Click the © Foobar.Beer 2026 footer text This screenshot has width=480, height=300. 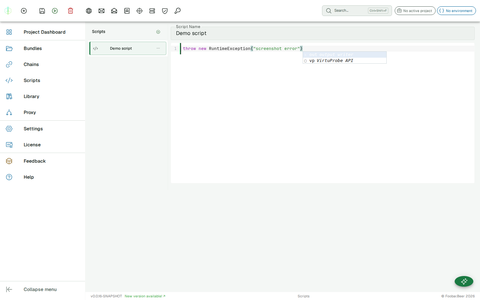point(458,296)
